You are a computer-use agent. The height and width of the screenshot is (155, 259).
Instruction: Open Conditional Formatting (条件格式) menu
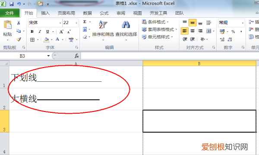[155, 22]
